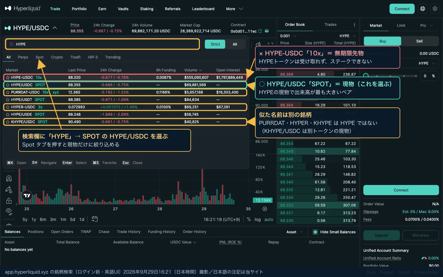Expand the Pro order type dropdown
Screen dimensions: 443x277
click(x=426, y=26)
